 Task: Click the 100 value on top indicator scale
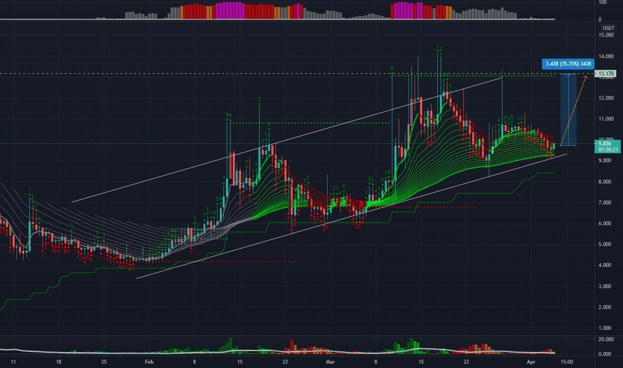click(602, 3)
